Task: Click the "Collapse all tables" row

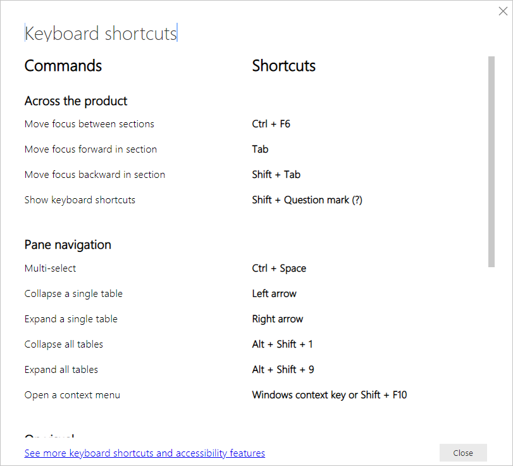Action: 63,344
